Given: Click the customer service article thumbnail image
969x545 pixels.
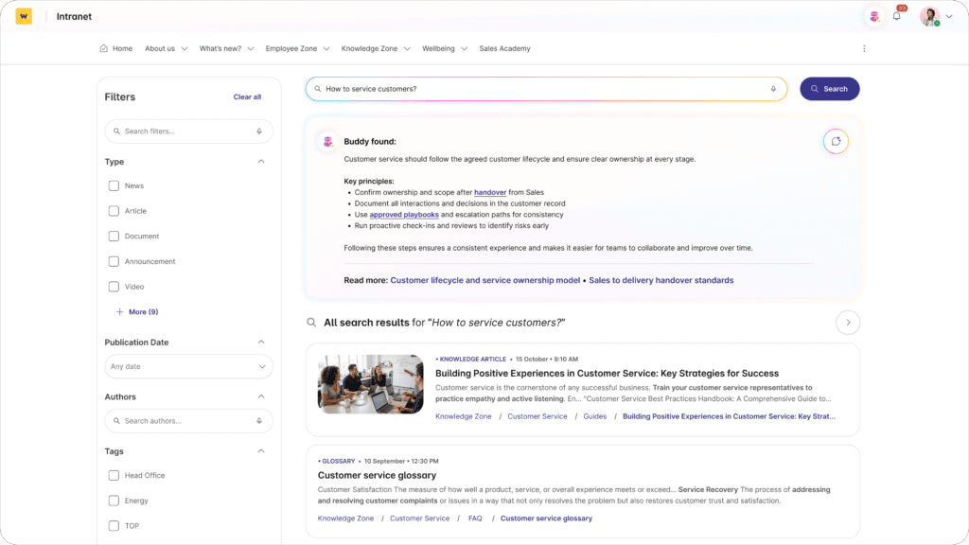Looking at the screenshot, I should click(370, 384).
